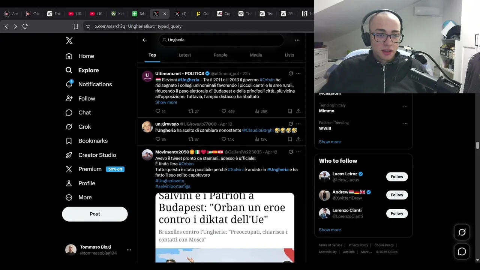This screenshot has height=270, width=480.
Task: Switch to Media tab
Action: point(256,55)
